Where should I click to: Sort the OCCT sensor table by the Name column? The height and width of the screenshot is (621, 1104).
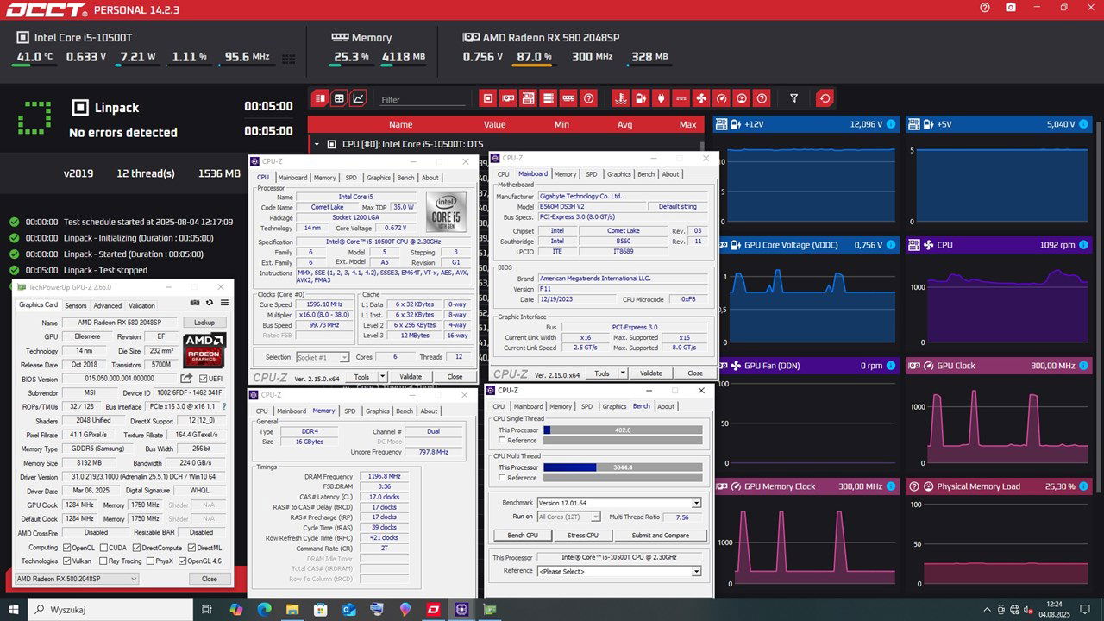(x=401, y=124)
